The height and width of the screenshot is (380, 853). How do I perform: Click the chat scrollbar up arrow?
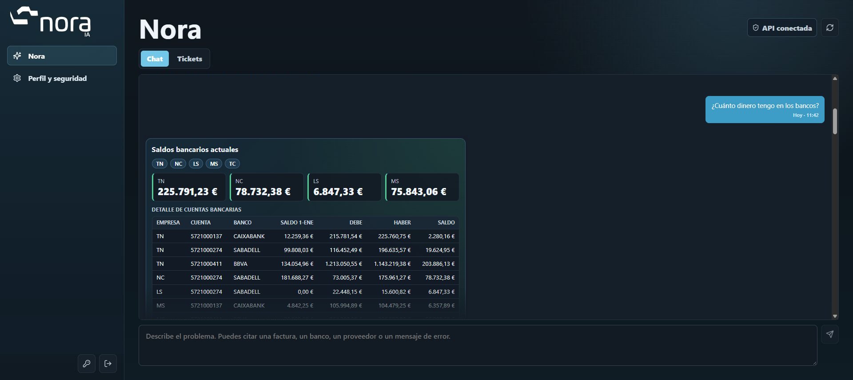tap(835, 78)
